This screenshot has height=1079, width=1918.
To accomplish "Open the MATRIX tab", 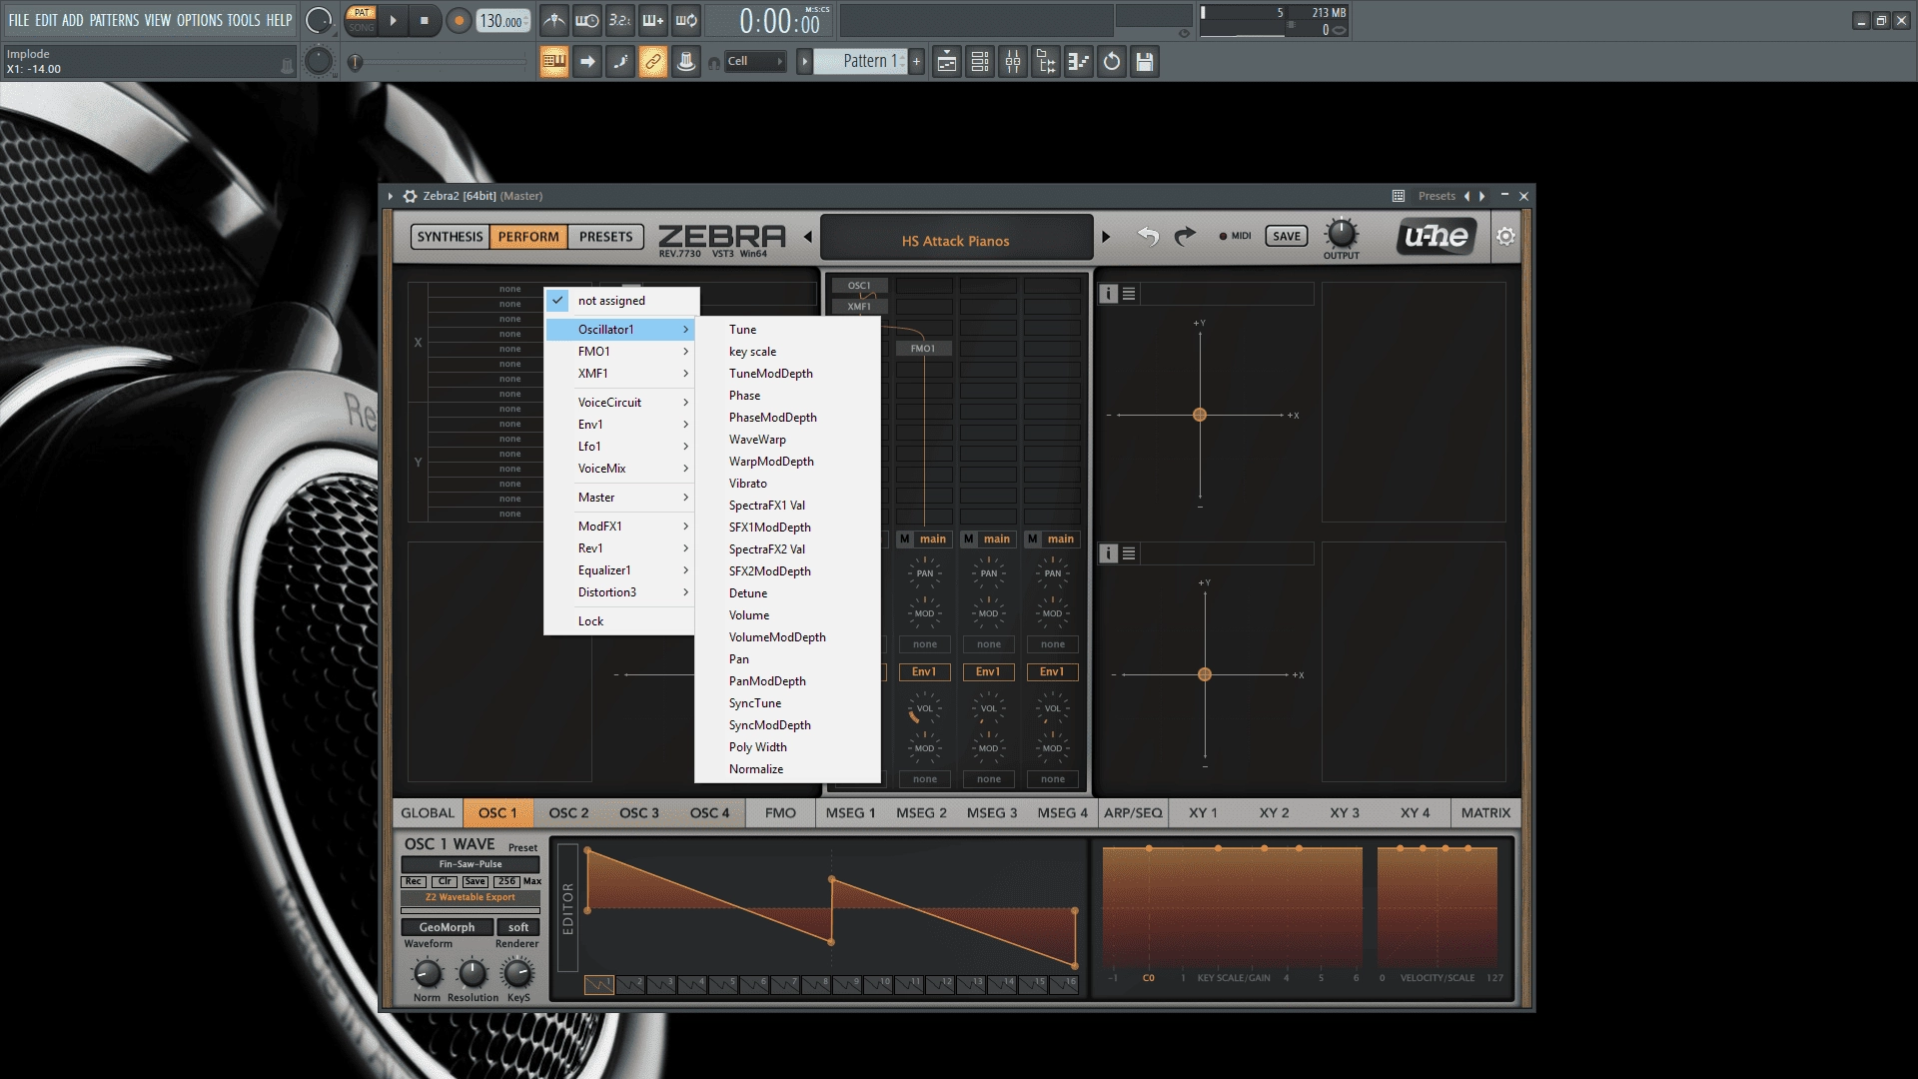I will coord(1485,813).
